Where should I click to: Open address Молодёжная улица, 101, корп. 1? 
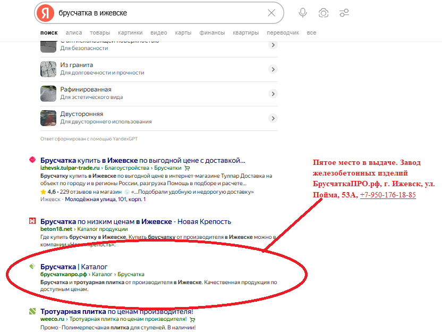(105, 200)
